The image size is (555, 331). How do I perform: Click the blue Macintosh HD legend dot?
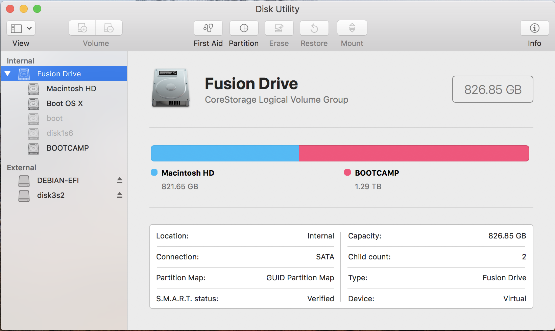click(154, 173)
